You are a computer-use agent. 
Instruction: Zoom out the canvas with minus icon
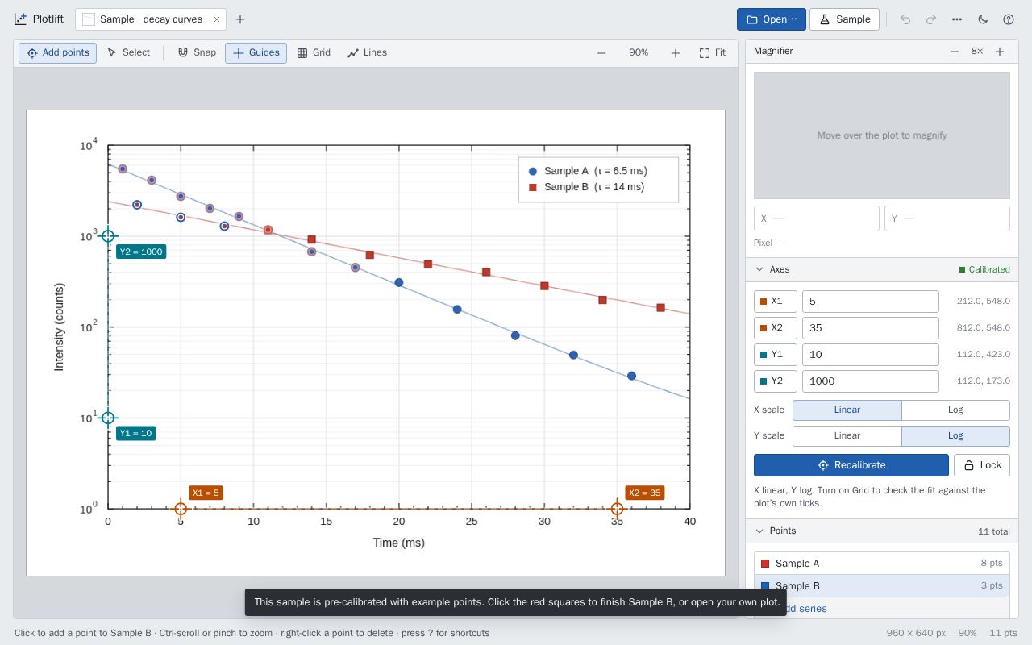pos(601,53)
